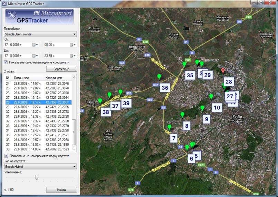Image resolution: width=278 pixels, height=197 pixels.
Task: Click map label number 36
Action: pyautogui.click(x=165, y=88)
